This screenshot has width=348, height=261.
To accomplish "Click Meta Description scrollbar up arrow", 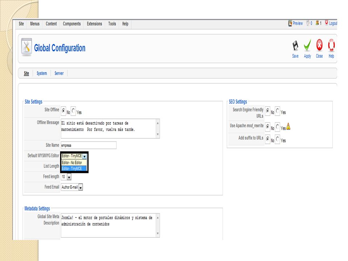I will [x=158, y=218].
